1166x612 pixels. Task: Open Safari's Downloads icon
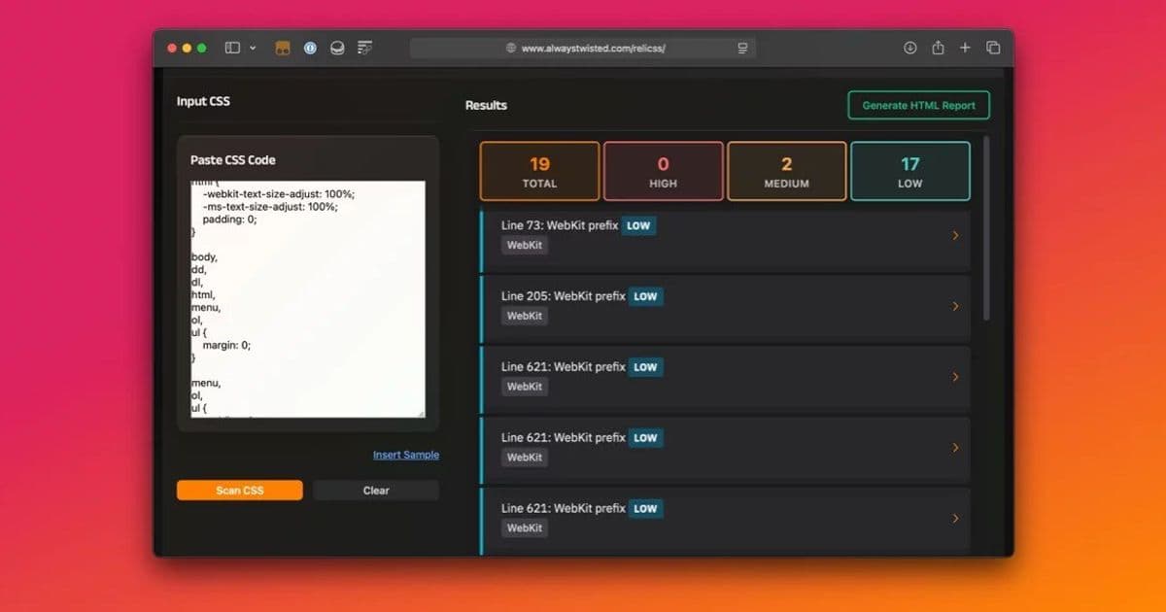910,47
